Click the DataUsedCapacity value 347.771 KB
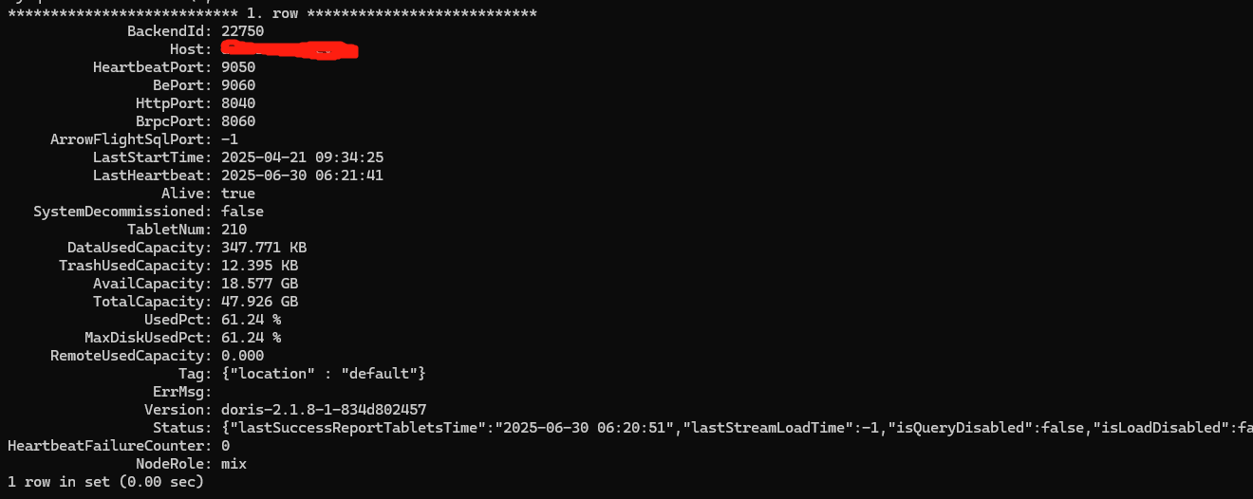 coord(264,248)
